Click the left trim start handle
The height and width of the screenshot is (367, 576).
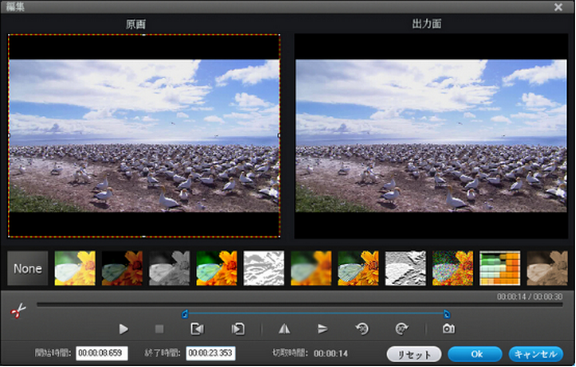(185, 314)
